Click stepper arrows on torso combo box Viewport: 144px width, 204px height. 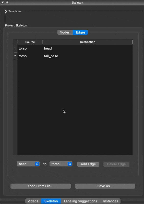[70, 164]
